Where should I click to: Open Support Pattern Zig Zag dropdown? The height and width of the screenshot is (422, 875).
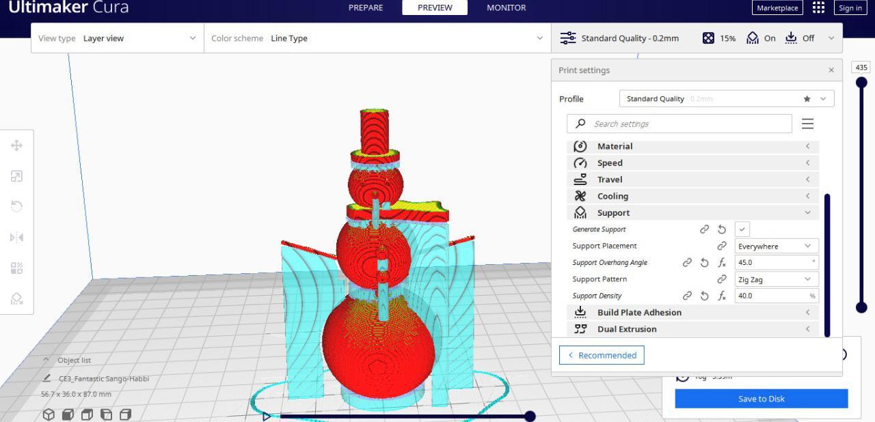pos(777,279)
